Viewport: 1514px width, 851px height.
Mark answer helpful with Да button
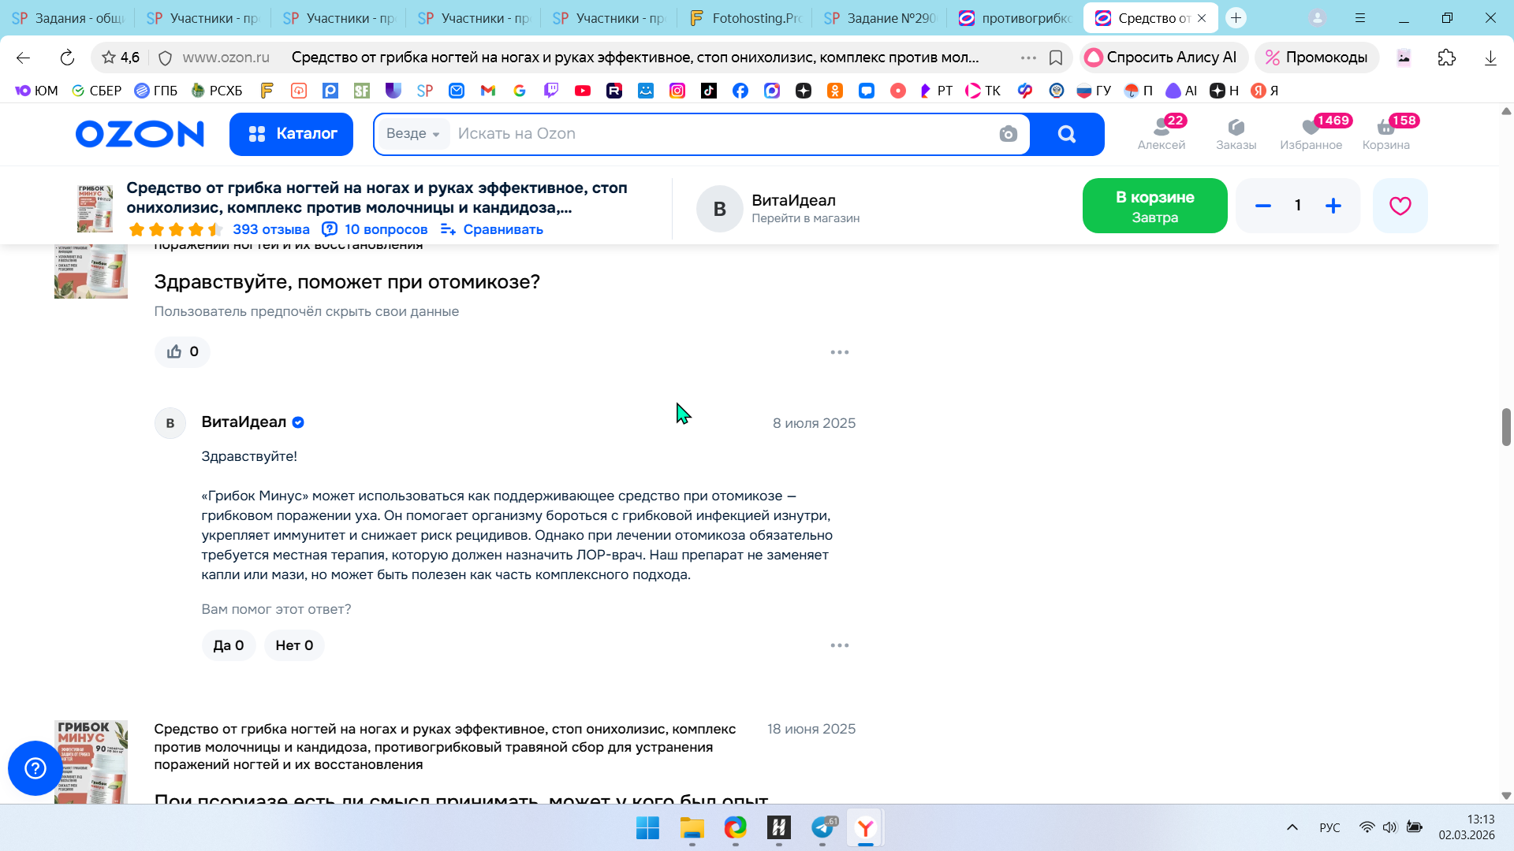228,645
